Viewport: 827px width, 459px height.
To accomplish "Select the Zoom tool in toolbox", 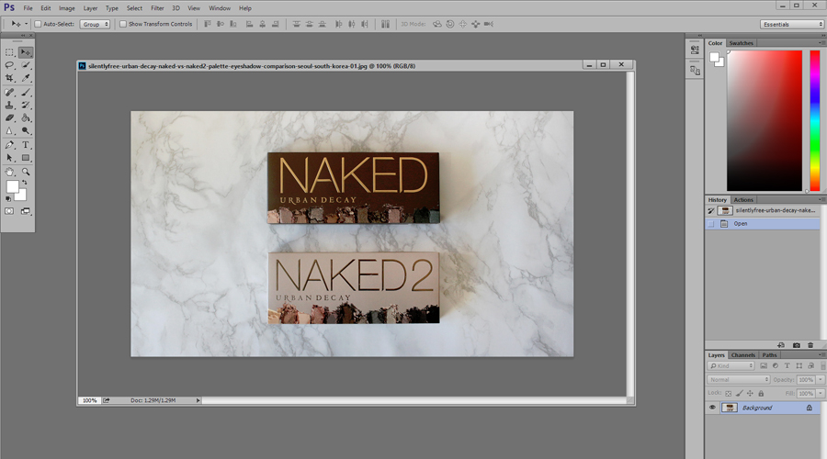I will (26, 171).
